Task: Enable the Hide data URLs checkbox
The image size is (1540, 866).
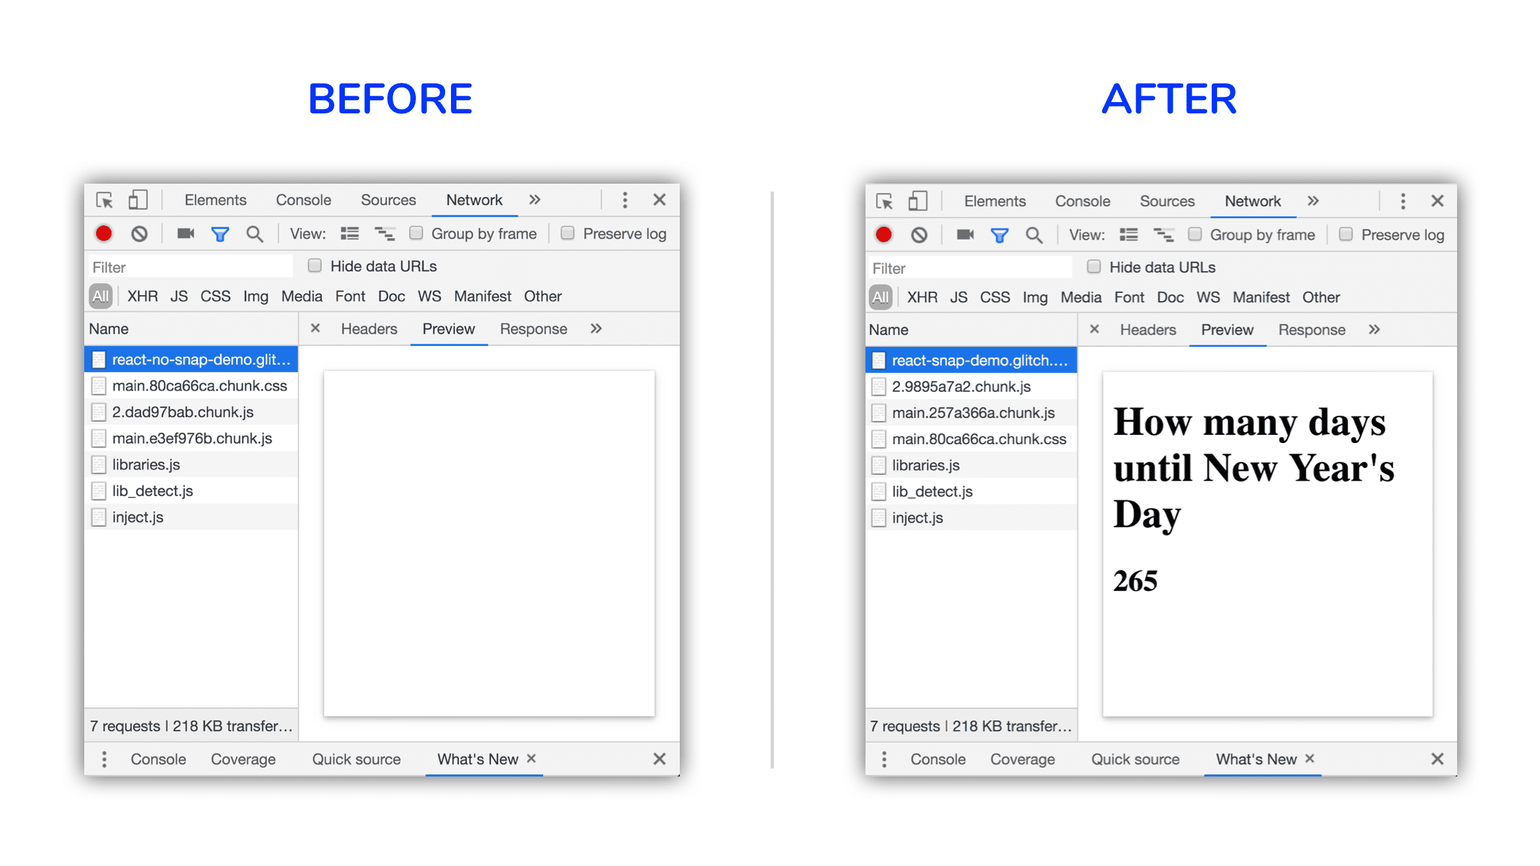Action: [311, 267]
